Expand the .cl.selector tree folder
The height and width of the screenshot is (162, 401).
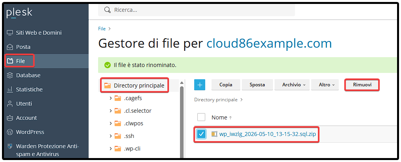pos(110,111)
